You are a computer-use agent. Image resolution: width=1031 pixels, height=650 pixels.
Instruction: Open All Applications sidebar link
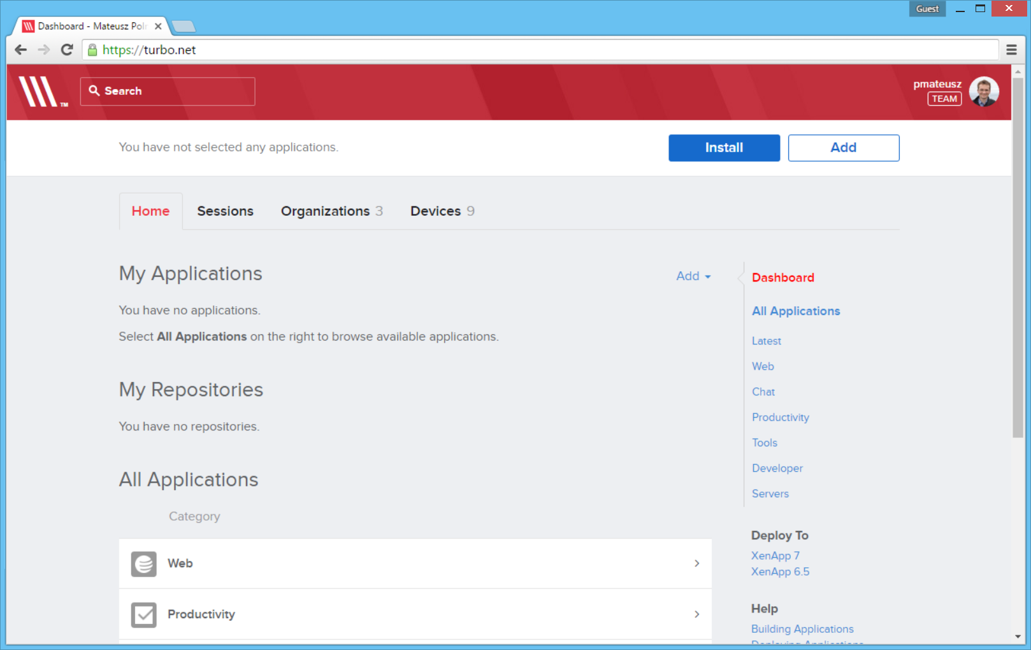coord(796,311)
